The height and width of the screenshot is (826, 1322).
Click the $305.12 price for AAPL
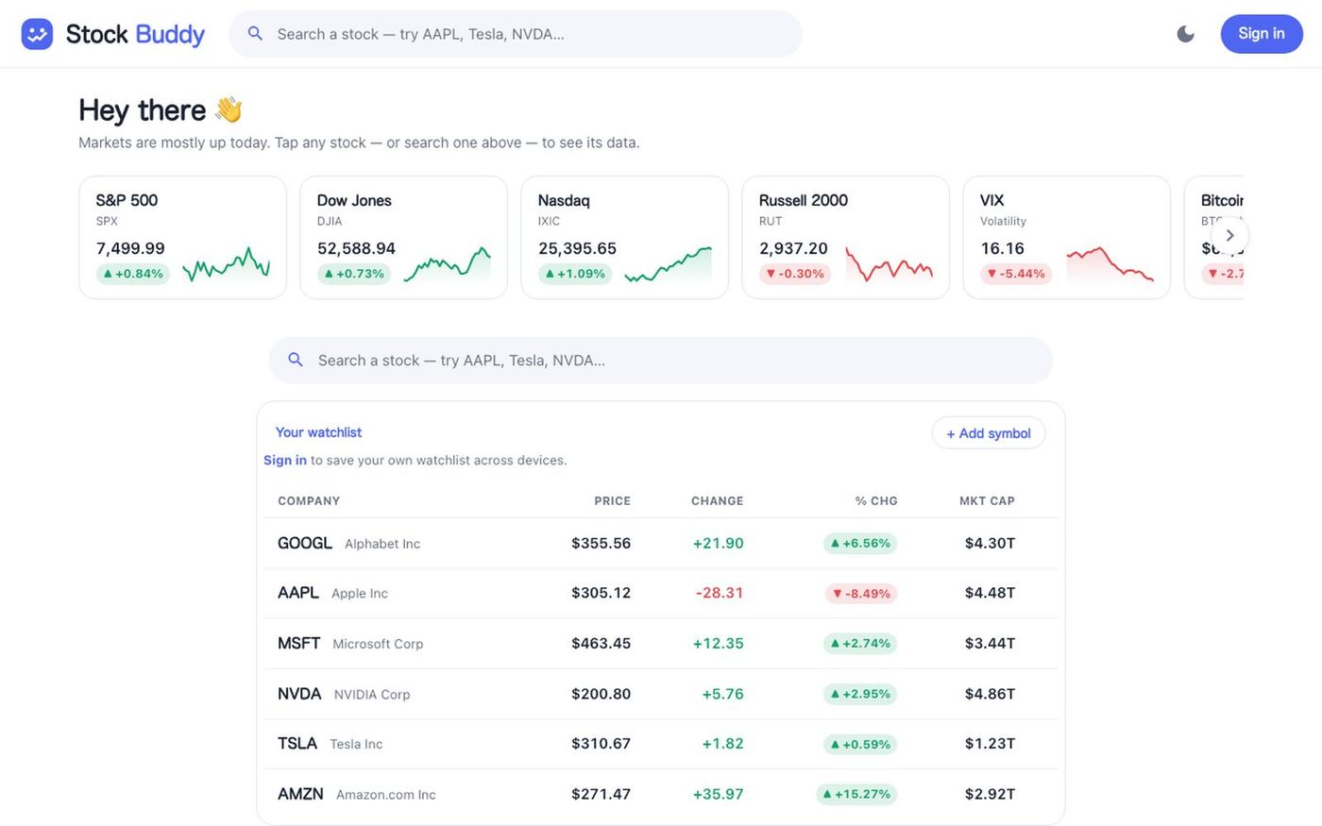coord(601,594)
